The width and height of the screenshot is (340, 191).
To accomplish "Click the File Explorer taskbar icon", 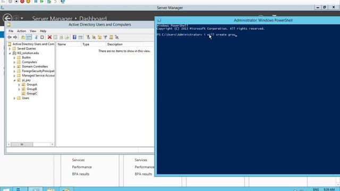I will tap(51, 189).
